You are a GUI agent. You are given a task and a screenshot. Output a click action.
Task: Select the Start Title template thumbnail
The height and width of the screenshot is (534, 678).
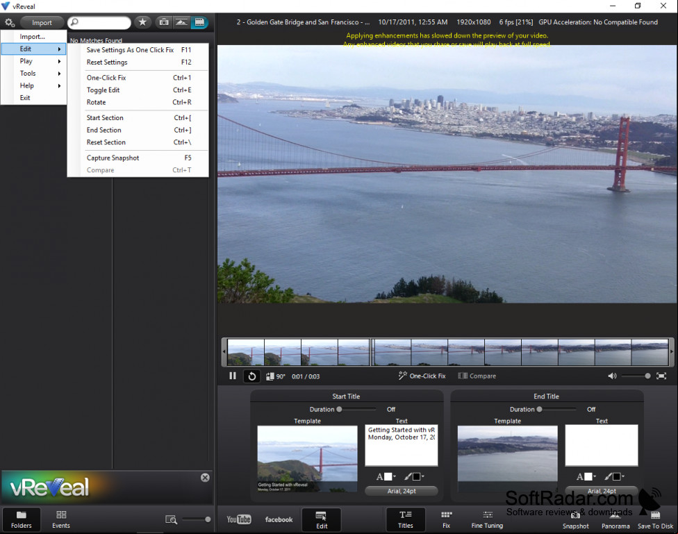[308, 458]
